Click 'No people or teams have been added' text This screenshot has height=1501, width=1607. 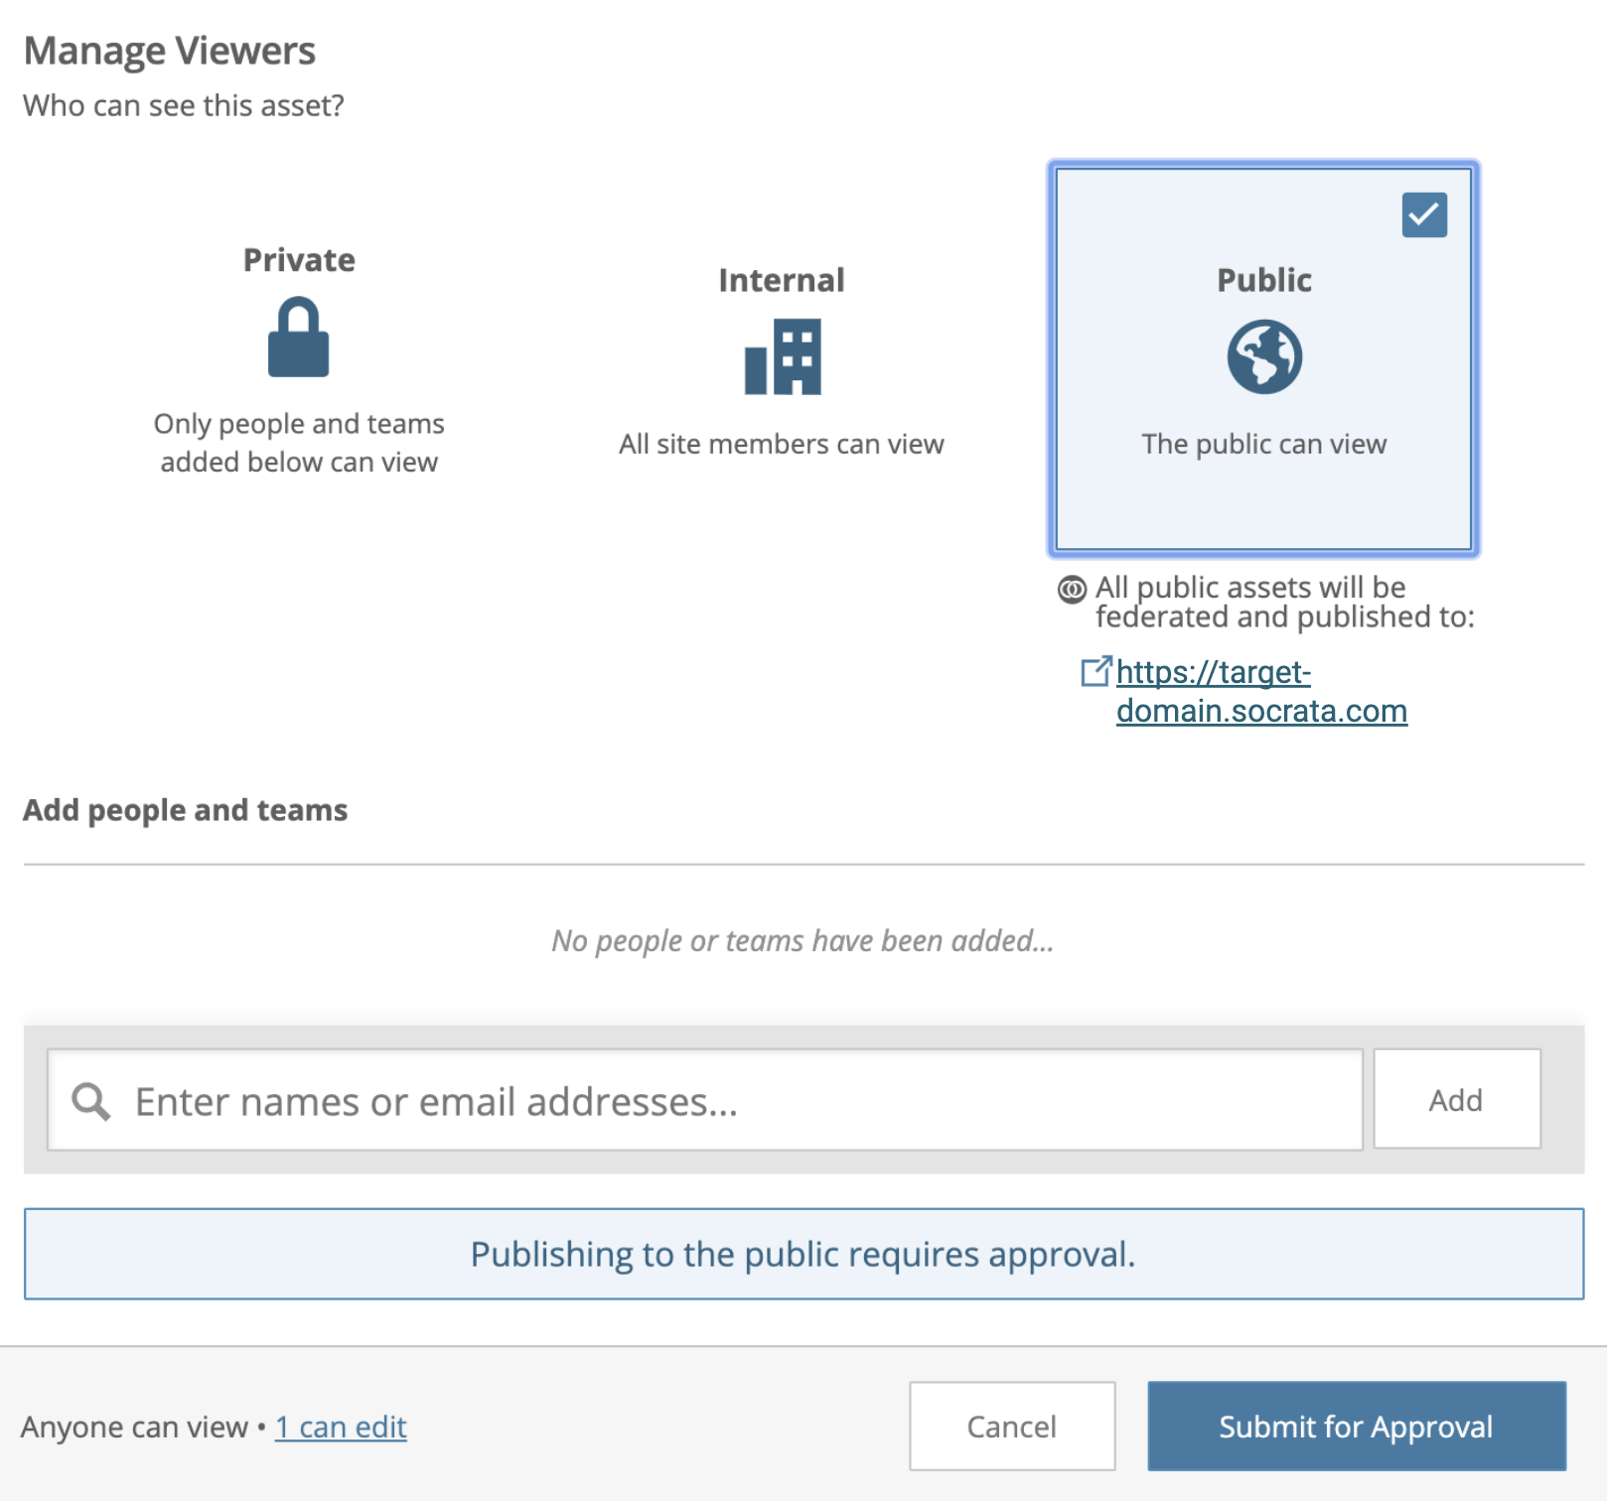(803, 940)
